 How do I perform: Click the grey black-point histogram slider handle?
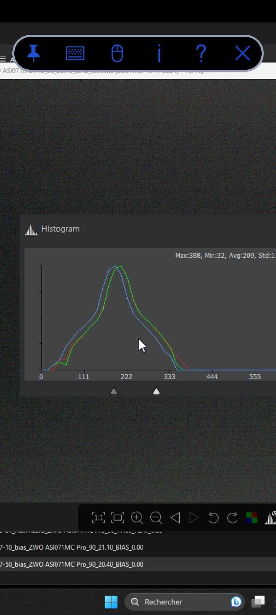pos(114,391)
